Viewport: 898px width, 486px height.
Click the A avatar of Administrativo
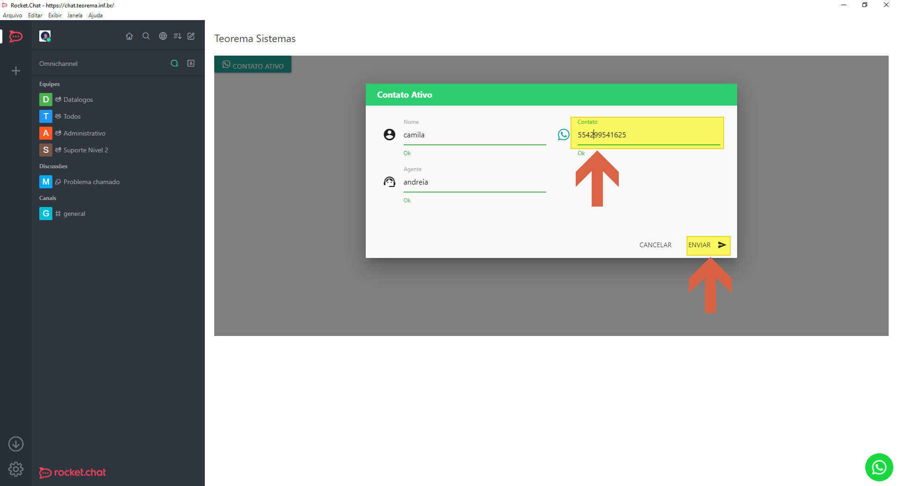pos(46,133)
